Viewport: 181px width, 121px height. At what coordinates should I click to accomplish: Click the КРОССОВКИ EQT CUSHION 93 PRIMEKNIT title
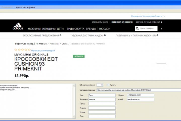pos(36,64)
